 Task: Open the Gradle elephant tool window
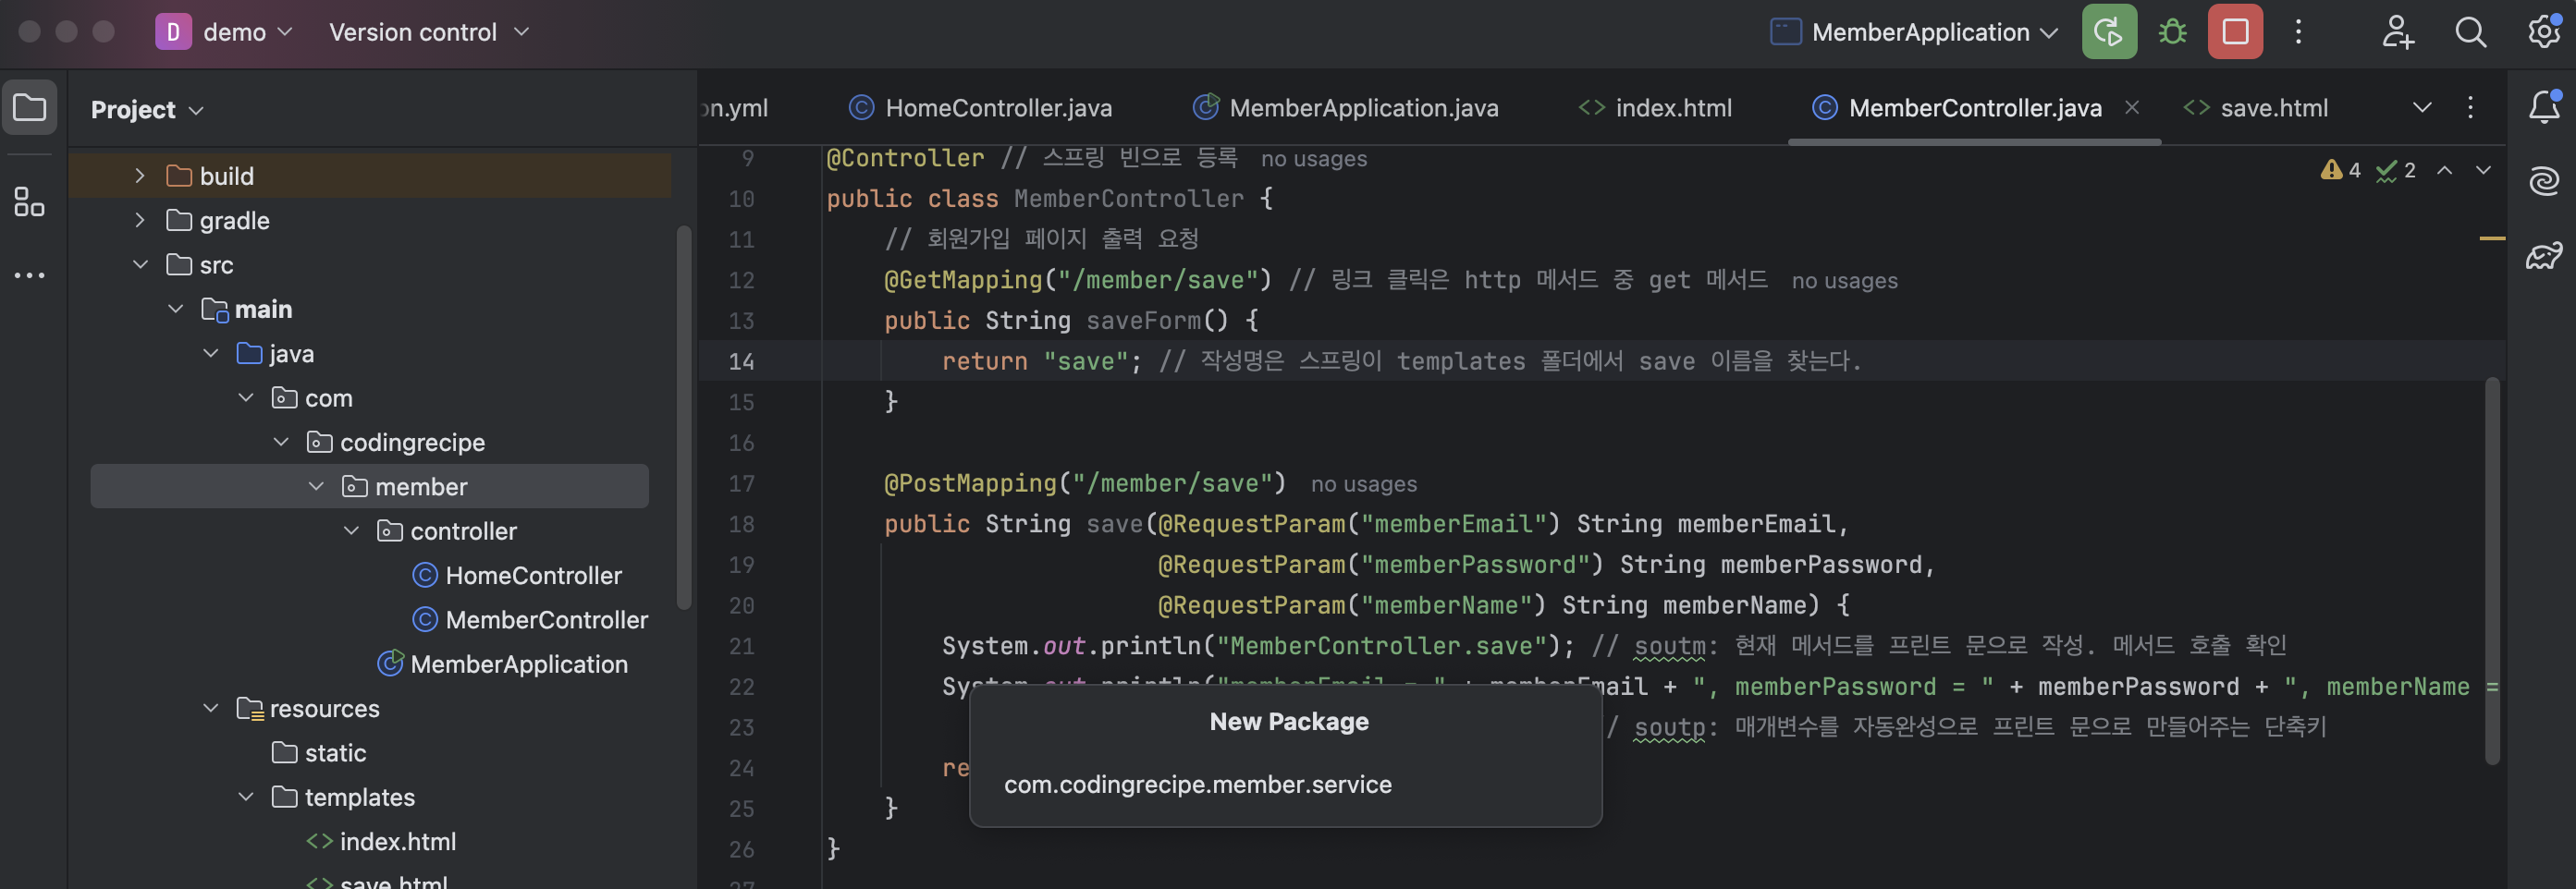(2543, 256)
